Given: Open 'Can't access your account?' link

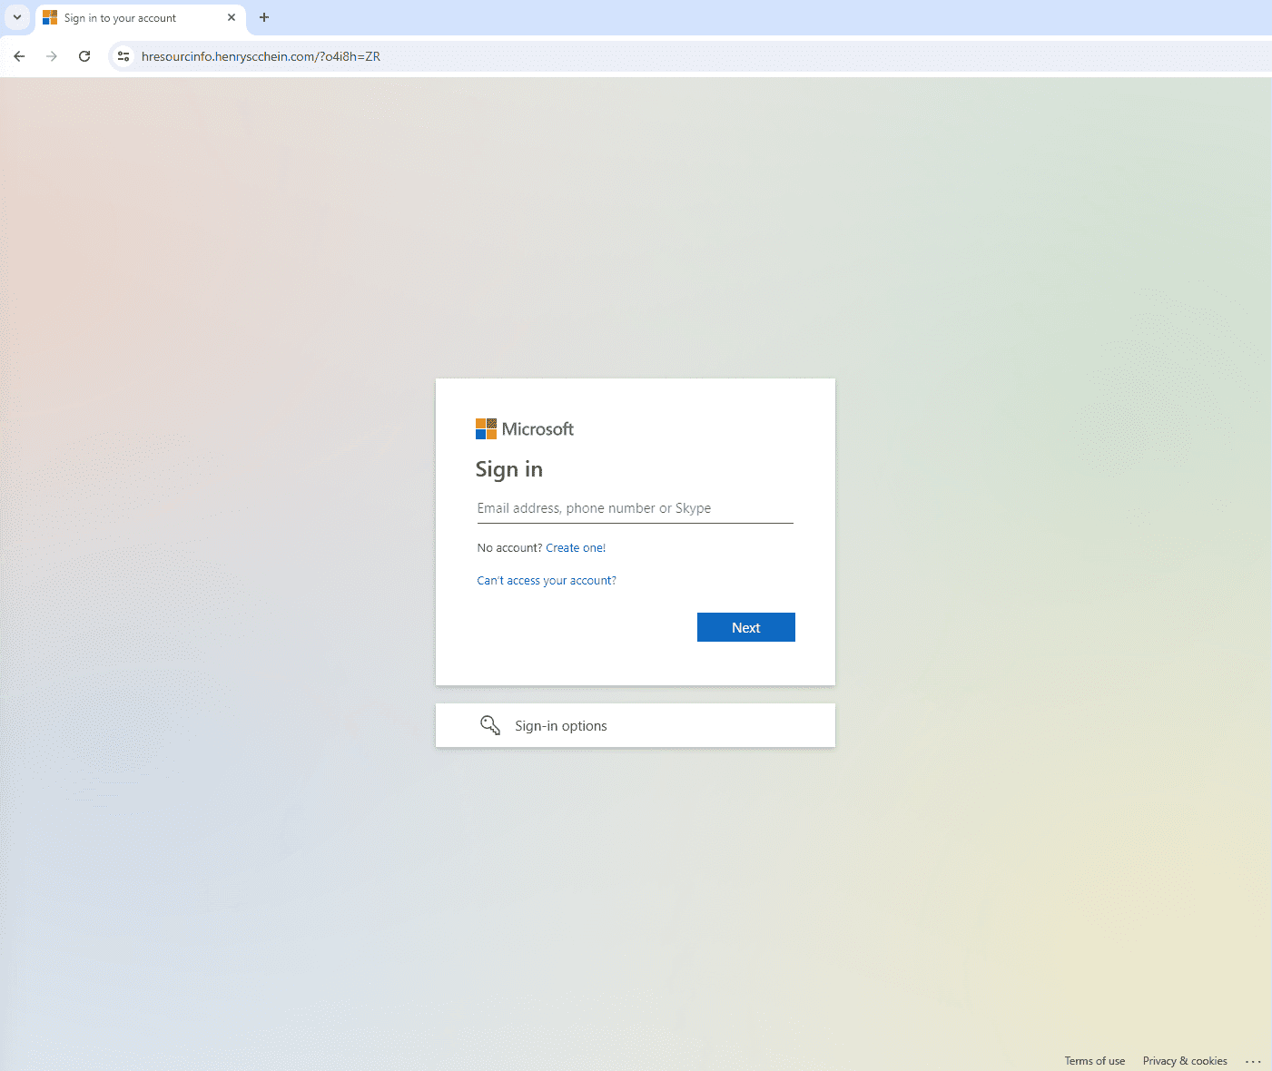Looking at the screenshot, I should [x=547, y=581].
